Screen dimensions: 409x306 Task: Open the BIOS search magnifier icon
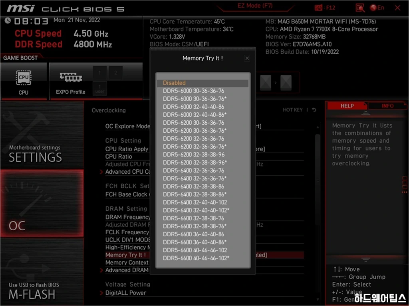(x=360, y=8)
